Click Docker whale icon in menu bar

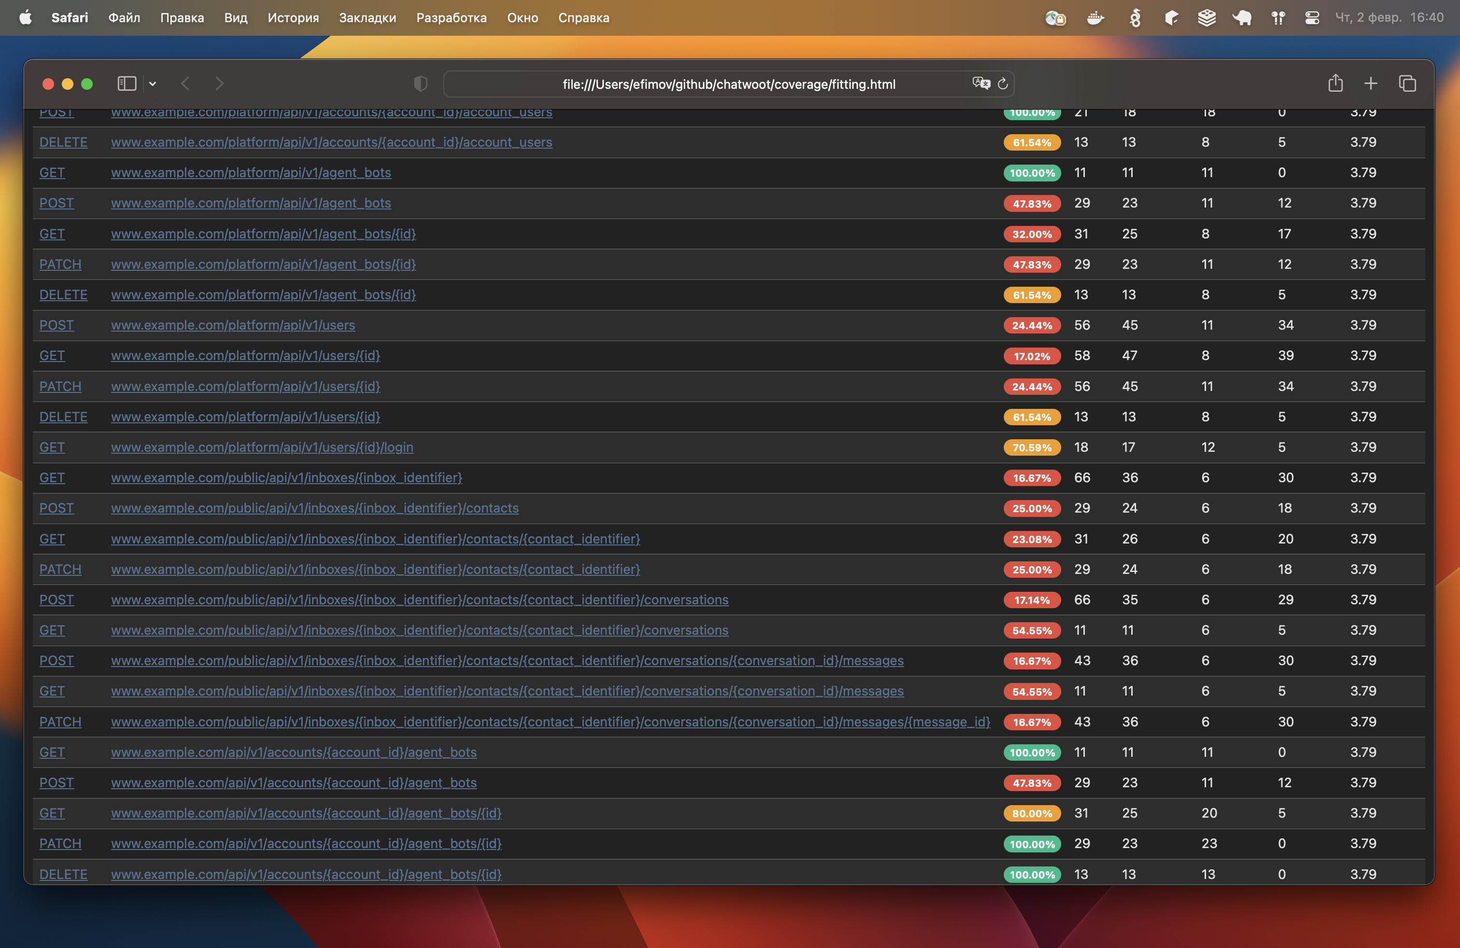click(1095, 18)
